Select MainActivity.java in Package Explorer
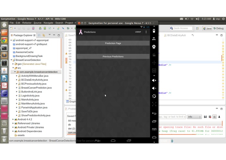The height and width of the screenshot is (160, 226). point(30,99)
